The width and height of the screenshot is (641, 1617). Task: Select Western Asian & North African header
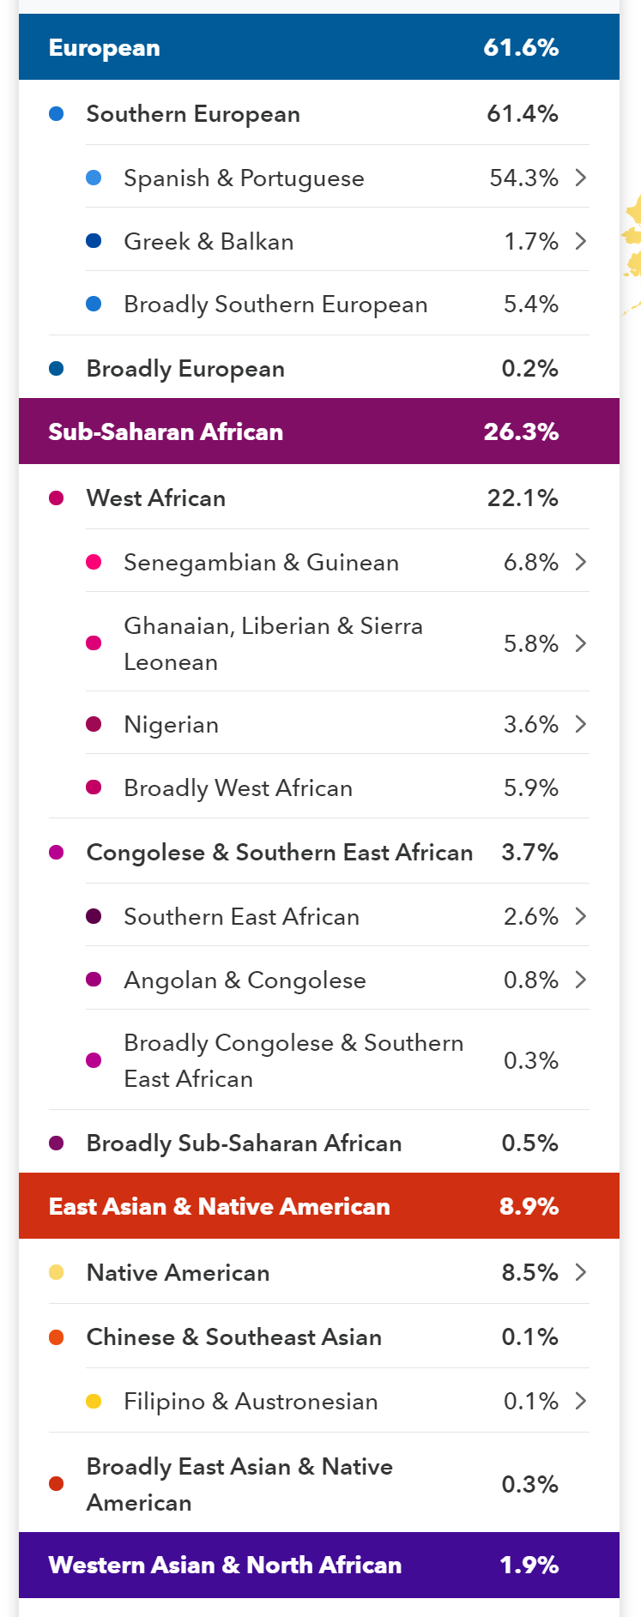pyautogui.click(x=319, y=1565)
